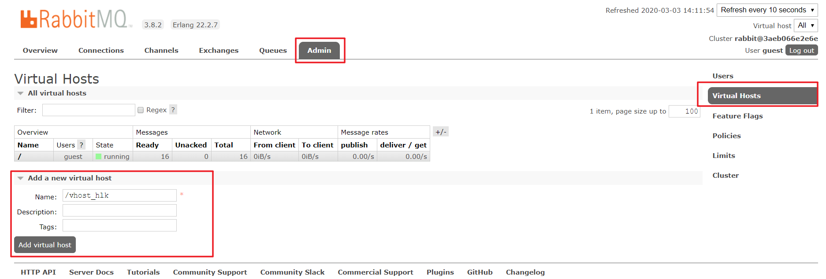Open Cluster in the sidebar
The width and height of the screenshot is (826, 279).
pos(726,175)
